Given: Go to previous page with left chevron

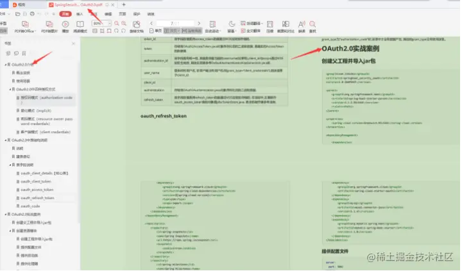Looking at the screenshot, I should click(151, 23).
